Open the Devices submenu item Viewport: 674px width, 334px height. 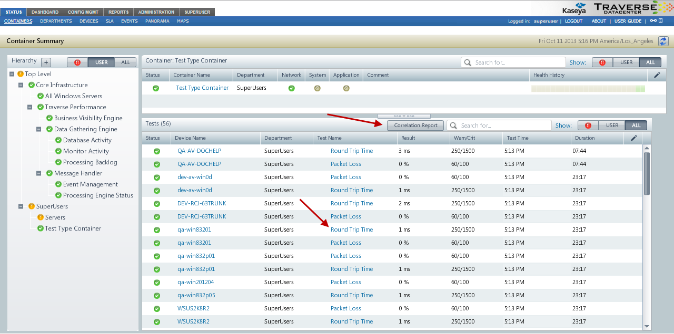click(88, 21)
